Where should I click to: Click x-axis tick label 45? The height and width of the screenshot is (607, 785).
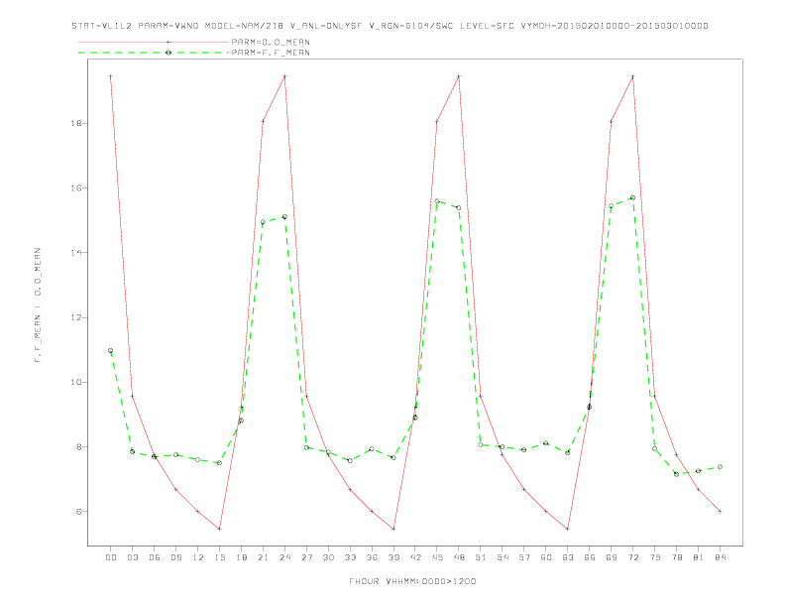(437, 557)
